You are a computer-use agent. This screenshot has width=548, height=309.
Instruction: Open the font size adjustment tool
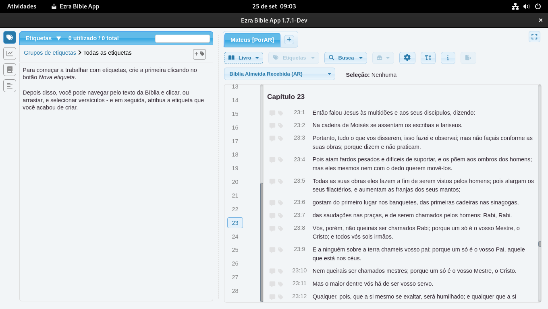[428, 58]
